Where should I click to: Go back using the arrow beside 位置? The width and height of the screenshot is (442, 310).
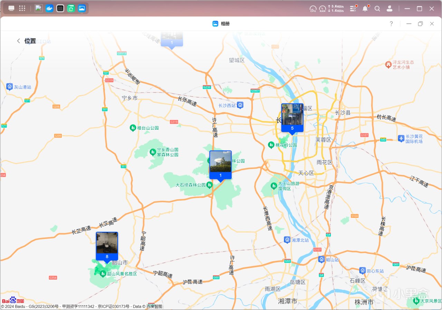coord(19,41)
